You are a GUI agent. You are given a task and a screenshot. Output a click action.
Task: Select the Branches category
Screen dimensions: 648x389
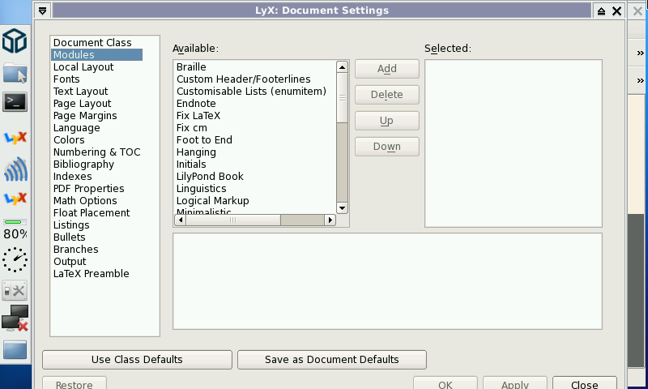point(76,250)
